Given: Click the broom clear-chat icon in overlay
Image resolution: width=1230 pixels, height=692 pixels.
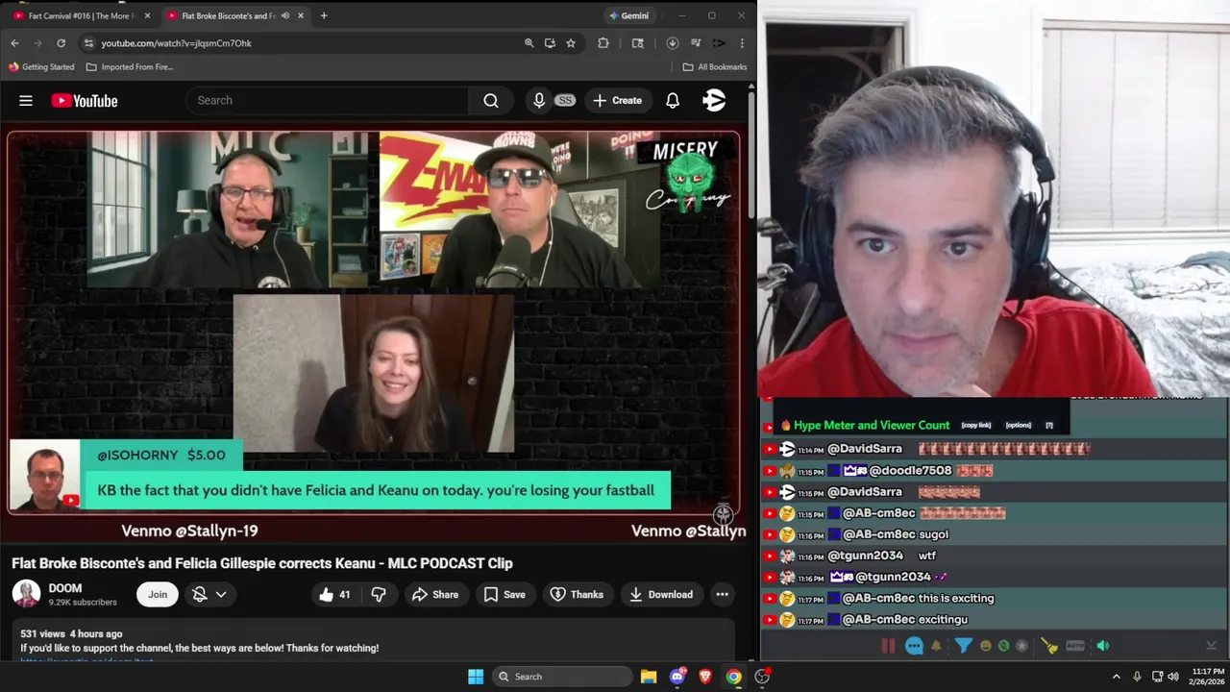Looking at the screenshot, I should tap(1049, 646).
